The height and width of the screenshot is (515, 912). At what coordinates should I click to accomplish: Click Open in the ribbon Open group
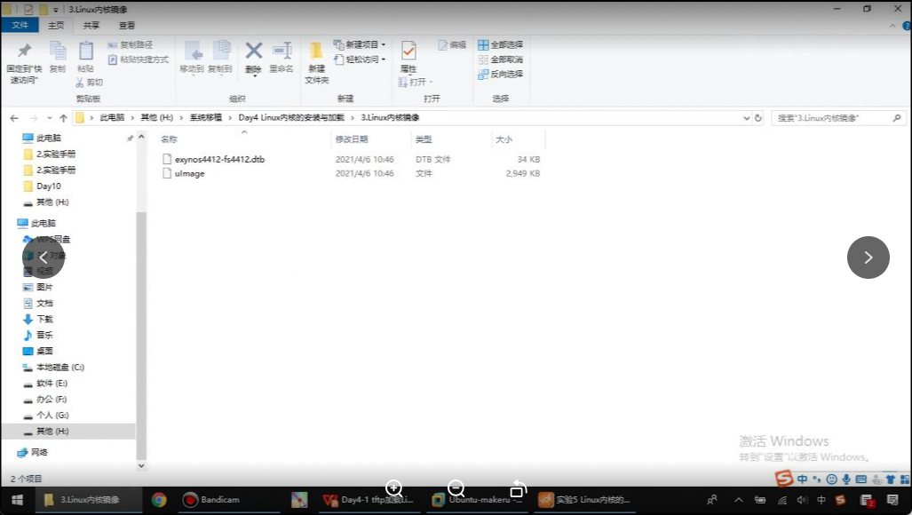click(x=416, y=82)
